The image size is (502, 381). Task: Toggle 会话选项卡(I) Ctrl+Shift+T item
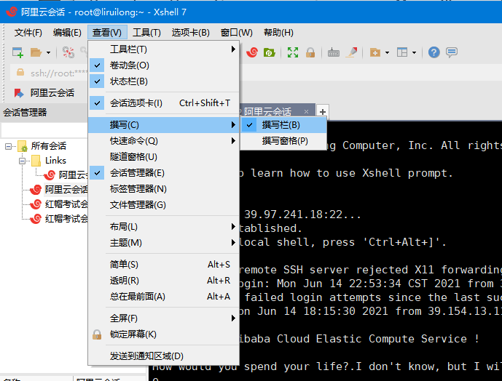click(164, 103)
